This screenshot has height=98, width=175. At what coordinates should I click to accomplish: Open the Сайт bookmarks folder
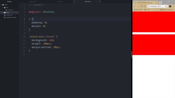point(147,10)
